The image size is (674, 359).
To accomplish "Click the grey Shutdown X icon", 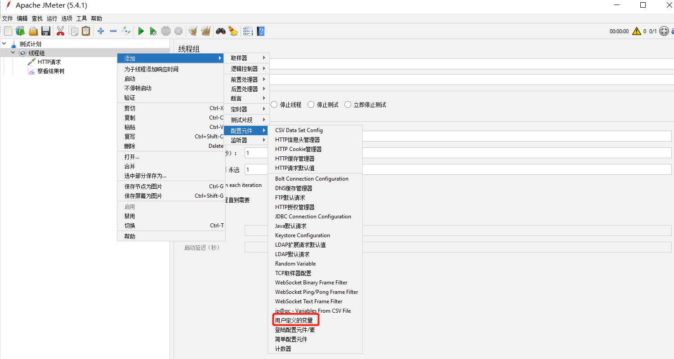I will coord(179,31).
